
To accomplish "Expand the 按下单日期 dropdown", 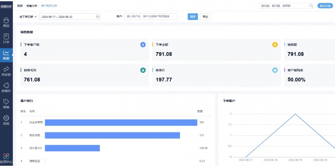I will [28, 17].
